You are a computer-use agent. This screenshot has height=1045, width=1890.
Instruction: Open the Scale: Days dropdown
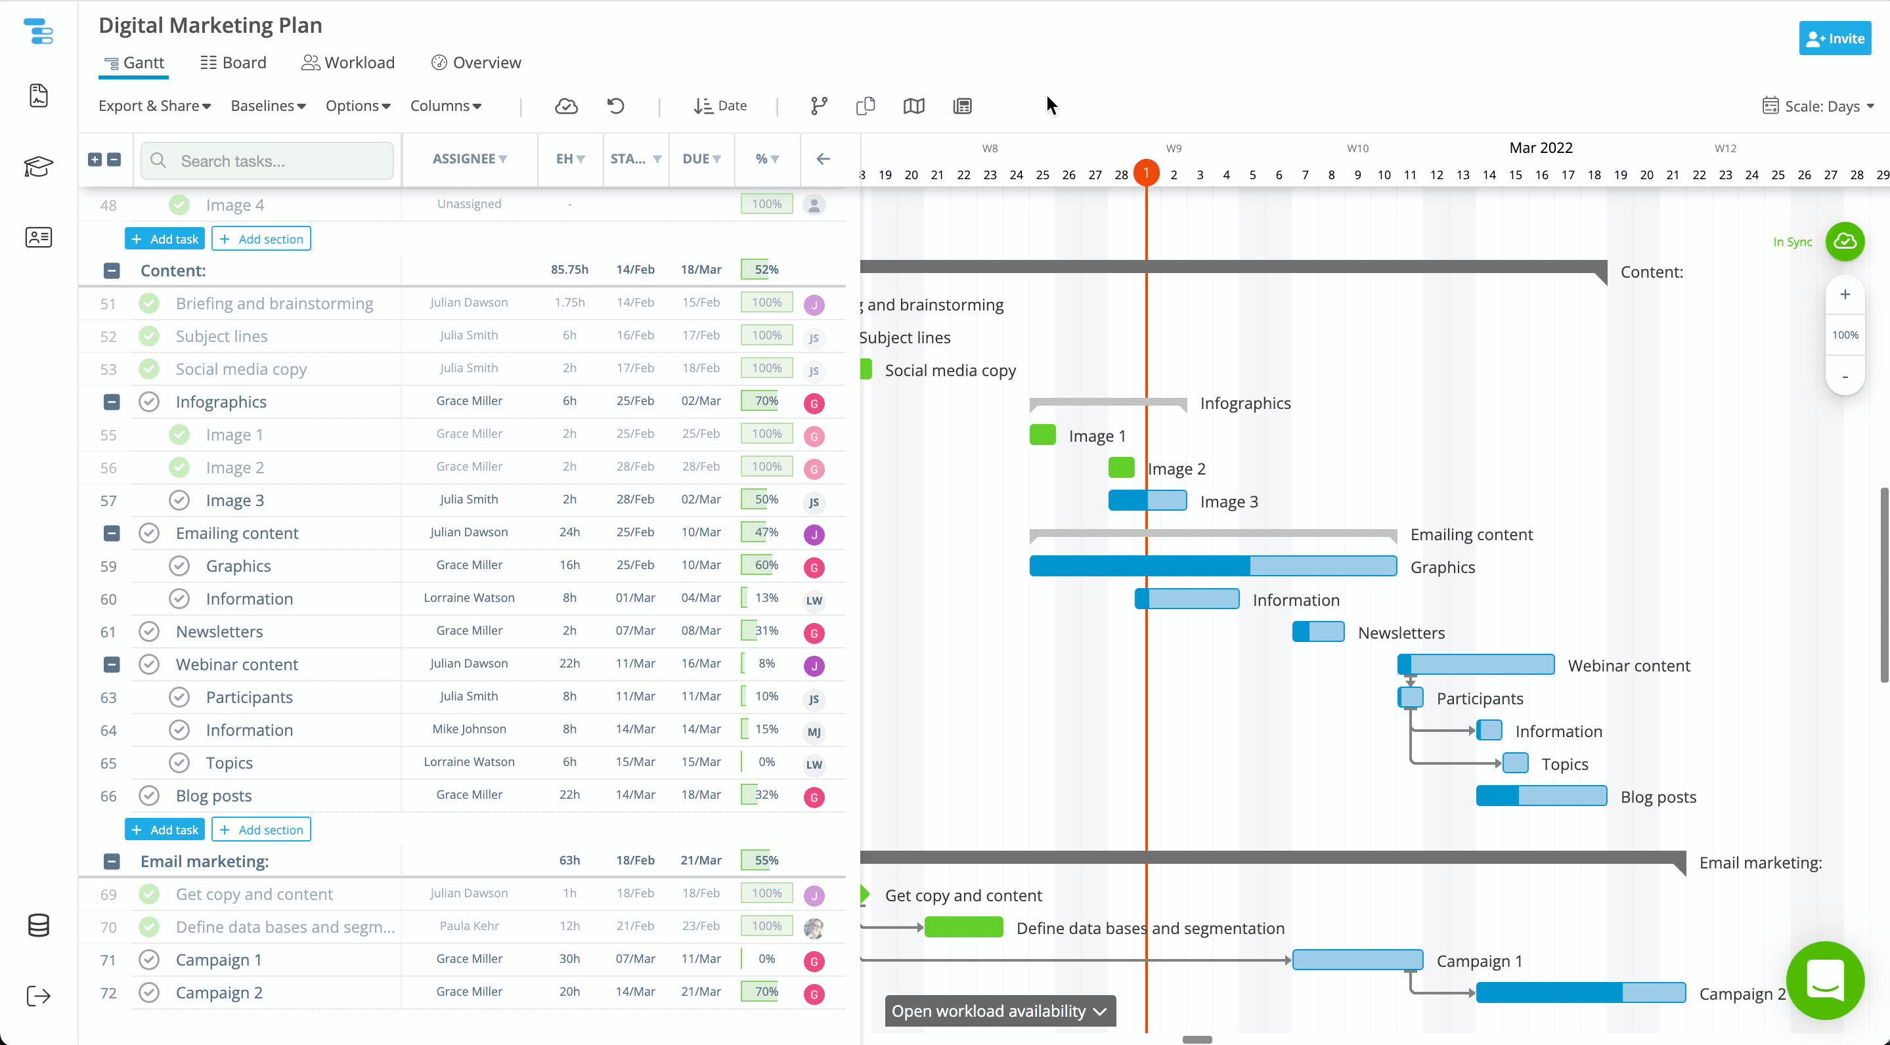1818,106
